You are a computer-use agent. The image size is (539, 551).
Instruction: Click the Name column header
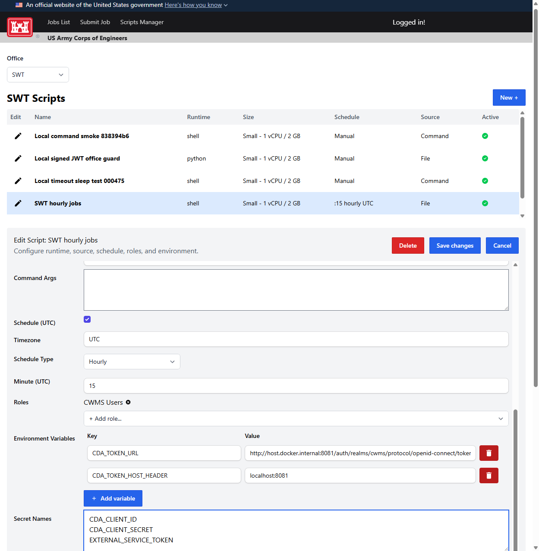tap(43, 117)
